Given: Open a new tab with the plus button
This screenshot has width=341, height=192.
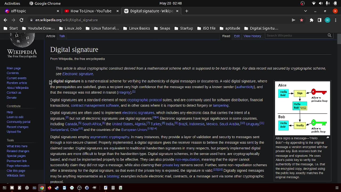Looking at the screenshot, I should 186,11.
